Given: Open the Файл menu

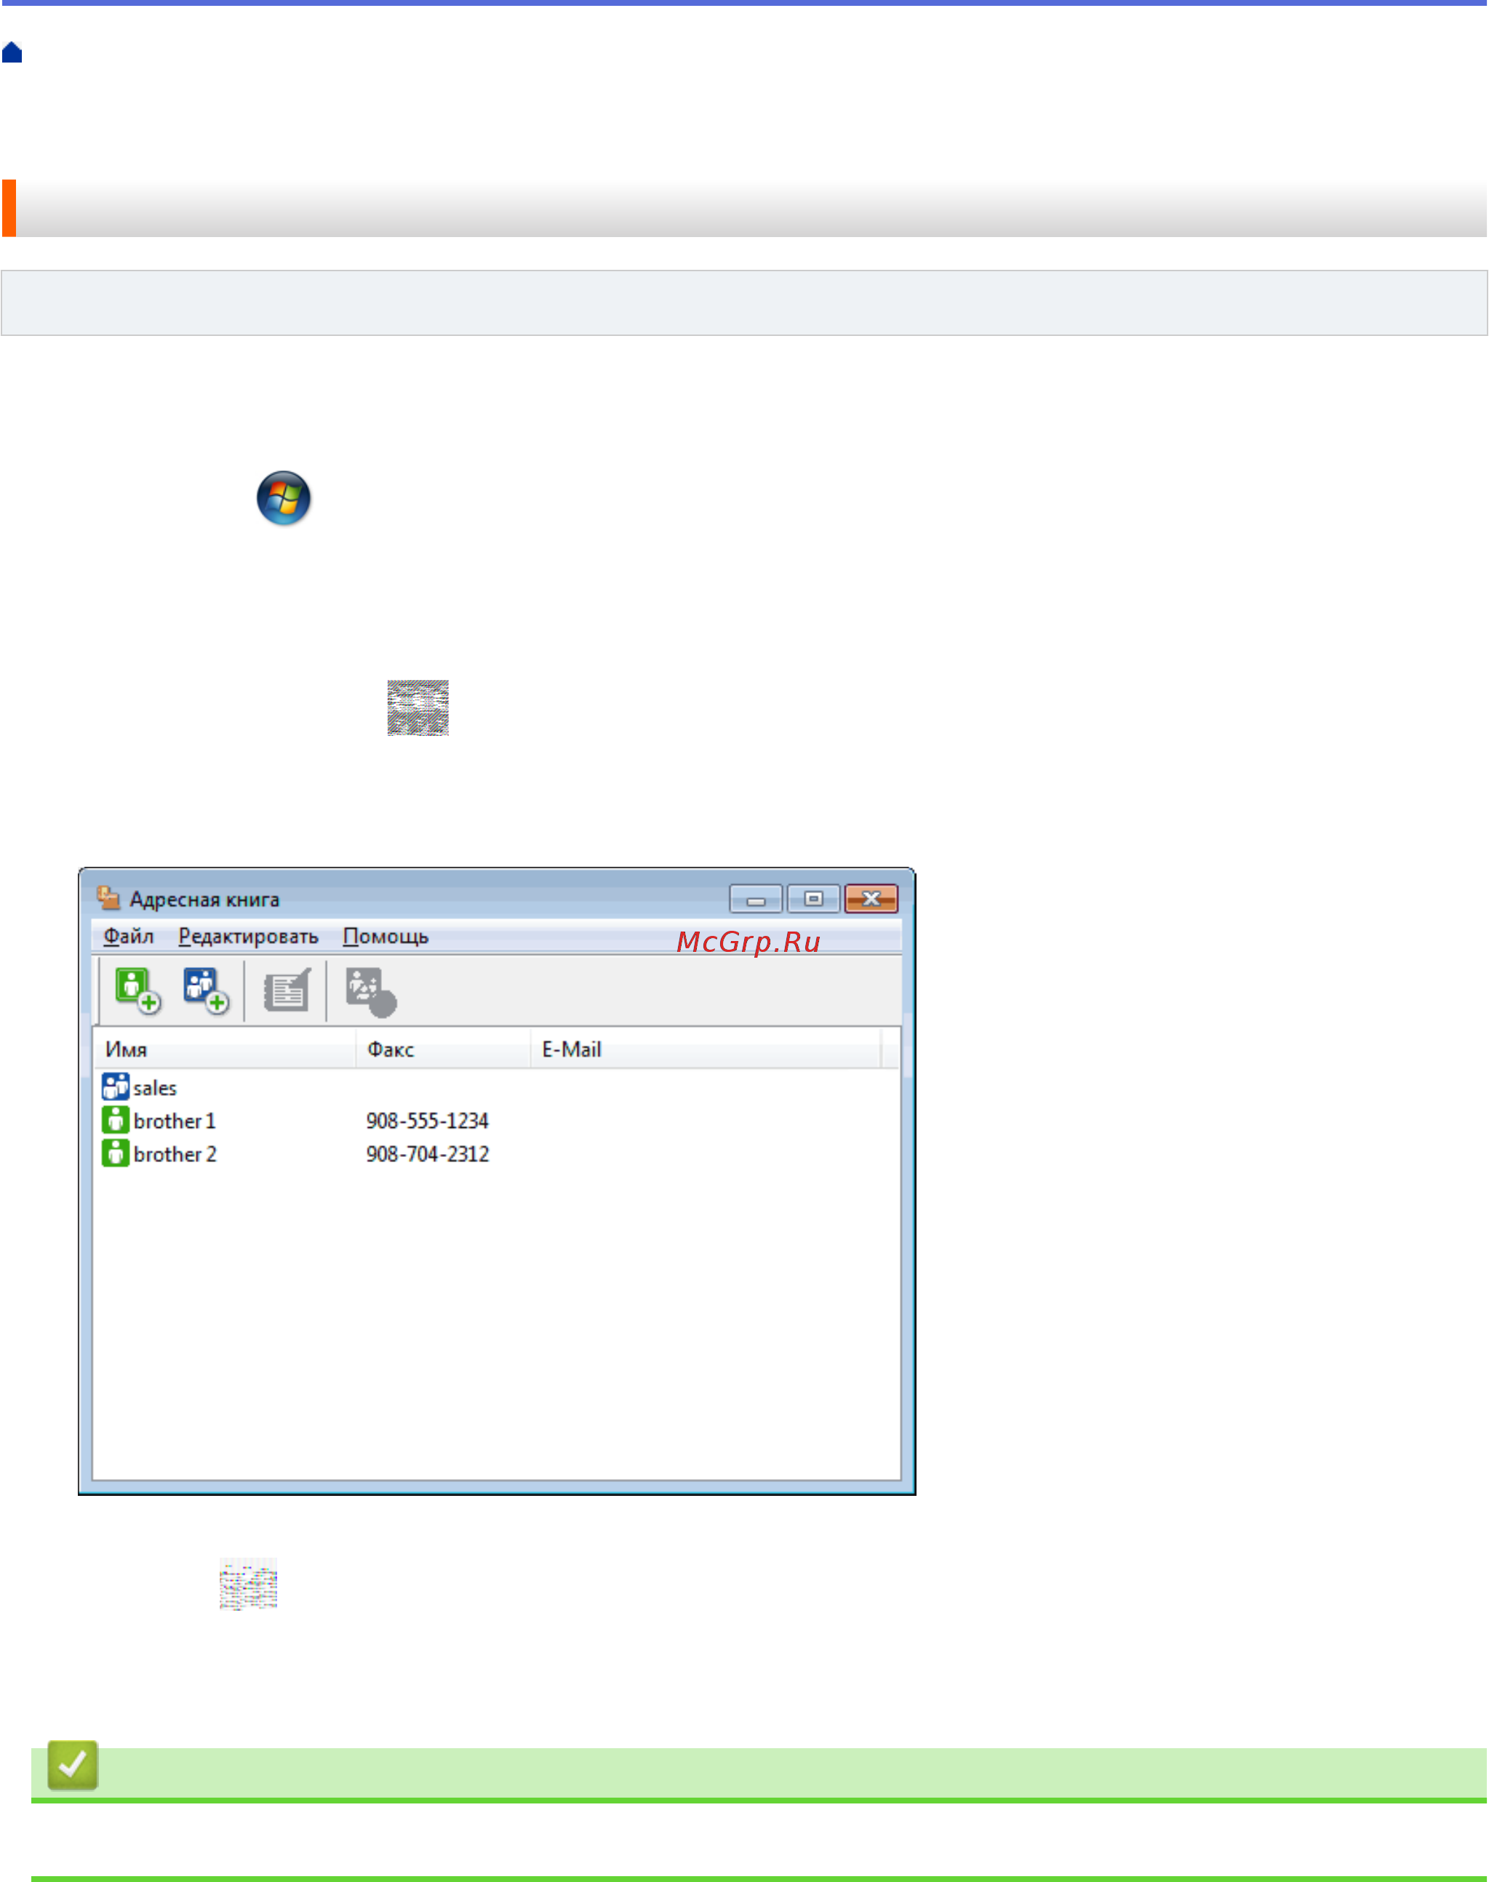Looking at the screenshot, I should point(128,937).
